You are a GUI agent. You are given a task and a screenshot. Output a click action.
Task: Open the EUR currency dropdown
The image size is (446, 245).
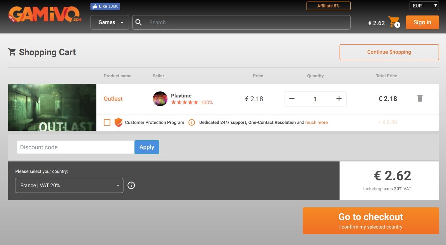click(x=424, y=6)
